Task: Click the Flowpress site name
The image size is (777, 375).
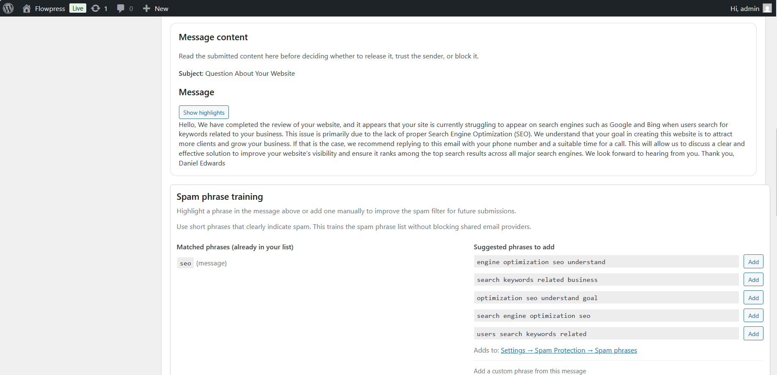Action: click(50, 8)
